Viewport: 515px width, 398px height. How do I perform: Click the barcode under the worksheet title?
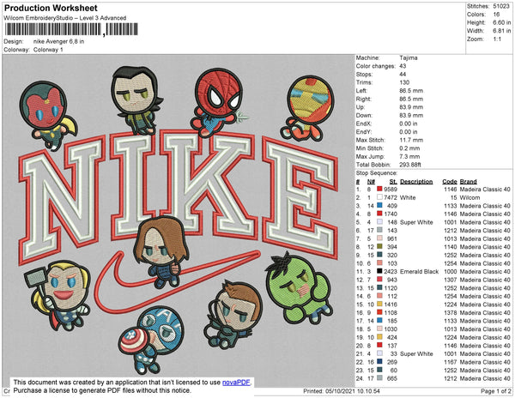[x=71, y=29]
